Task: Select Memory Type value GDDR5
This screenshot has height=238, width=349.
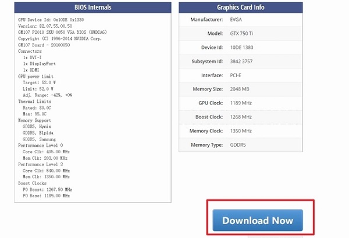Action: pyautogui.click(x=238, y=145)
